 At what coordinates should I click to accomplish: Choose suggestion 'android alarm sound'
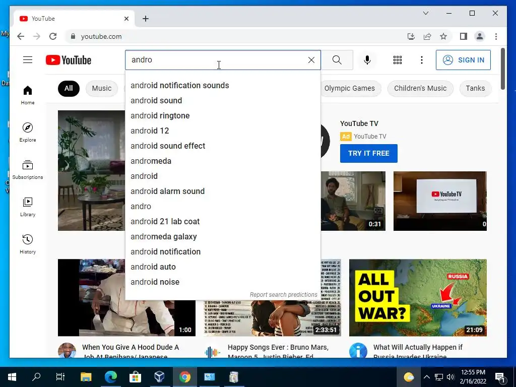[x=223, y=191]
